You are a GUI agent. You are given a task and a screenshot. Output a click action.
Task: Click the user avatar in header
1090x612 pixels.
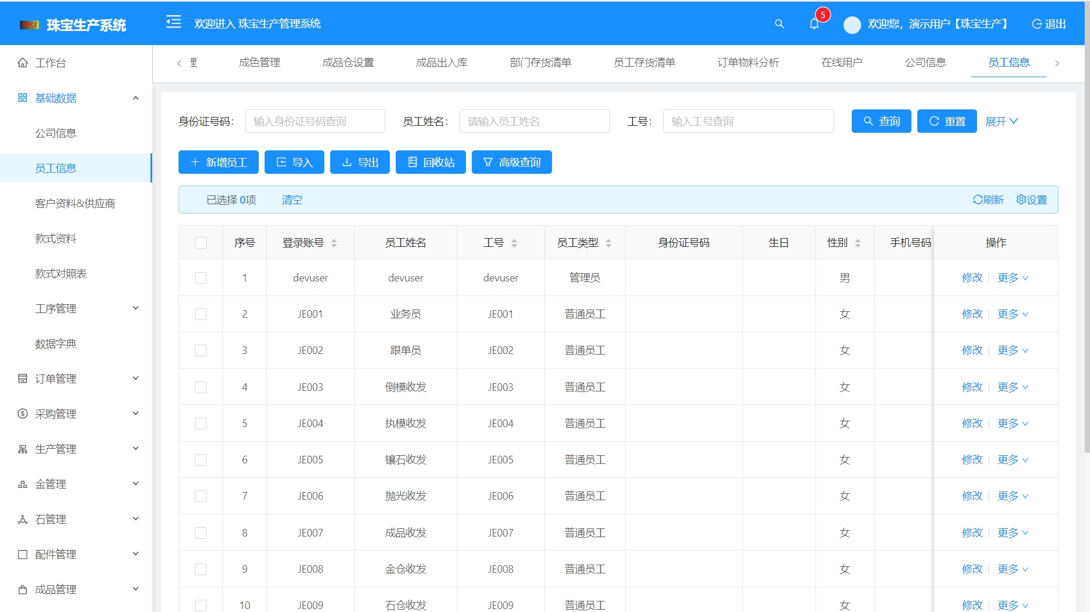852,25
